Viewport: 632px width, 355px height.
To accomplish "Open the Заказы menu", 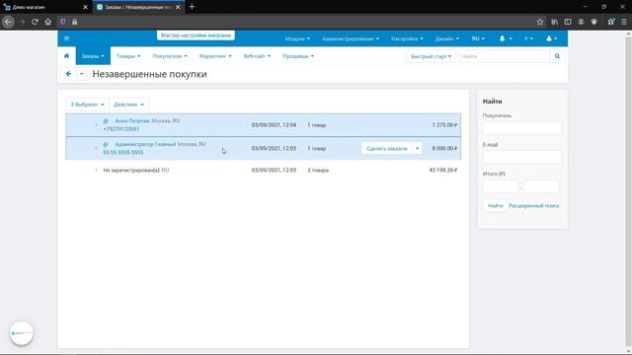I will tap(93, 56).
